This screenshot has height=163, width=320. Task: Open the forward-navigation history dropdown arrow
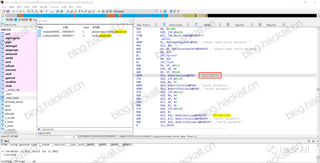click(x=23, y=11)
